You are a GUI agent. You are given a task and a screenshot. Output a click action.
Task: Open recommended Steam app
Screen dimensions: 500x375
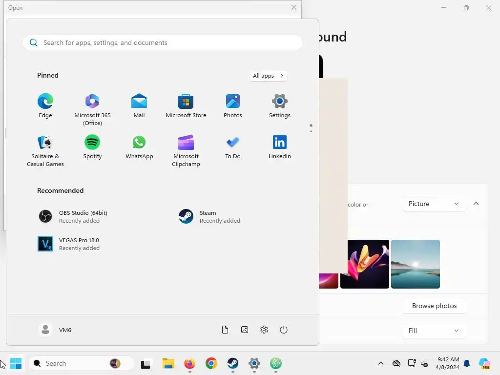[x=209, y=216]
